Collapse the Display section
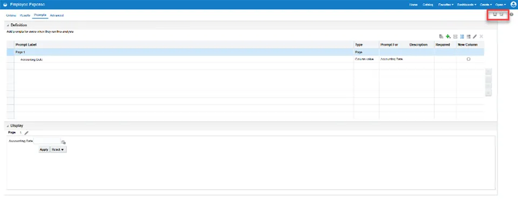 tap(8, 126)
